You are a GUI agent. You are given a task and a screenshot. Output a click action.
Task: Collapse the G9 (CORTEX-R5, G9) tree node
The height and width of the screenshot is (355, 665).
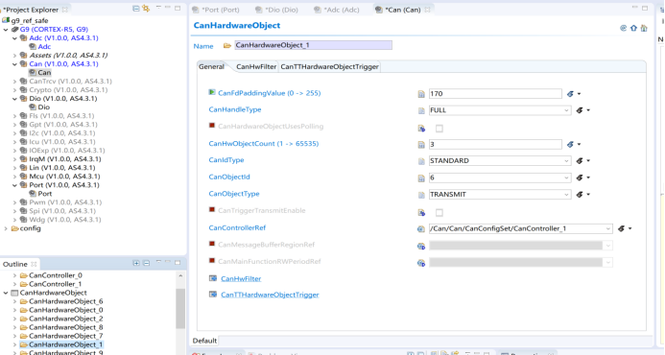(6, 30)
